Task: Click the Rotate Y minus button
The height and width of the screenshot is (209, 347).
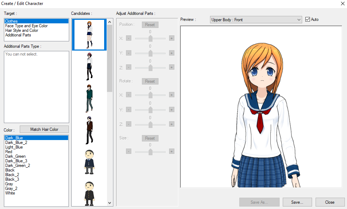Action: pyautogui.click(x=128, y=110)
